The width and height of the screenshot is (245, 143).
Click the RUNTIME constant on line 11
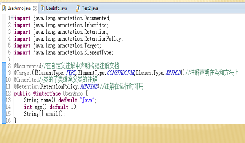(89, 86)
